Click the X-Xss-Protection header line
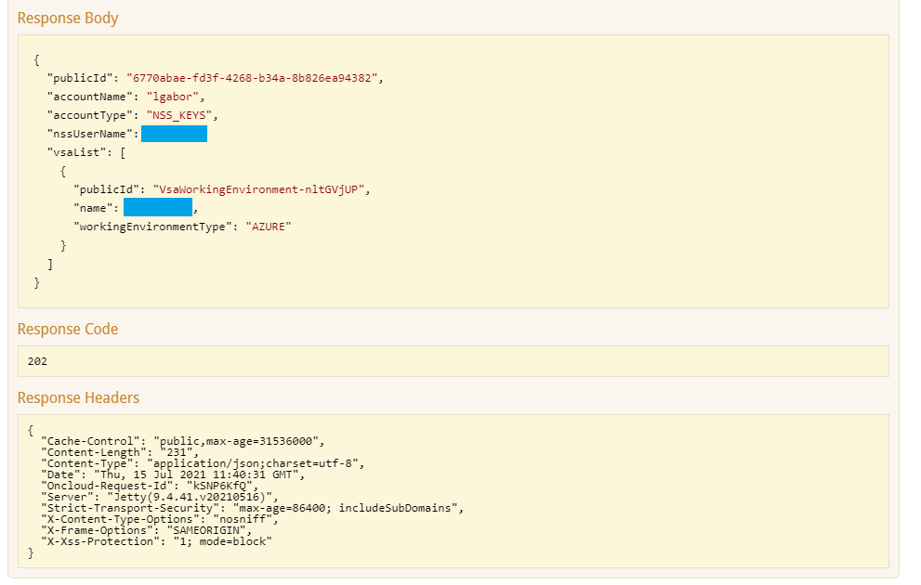The width and height of the screenshot is (921, 585). [x=156, y=541]
